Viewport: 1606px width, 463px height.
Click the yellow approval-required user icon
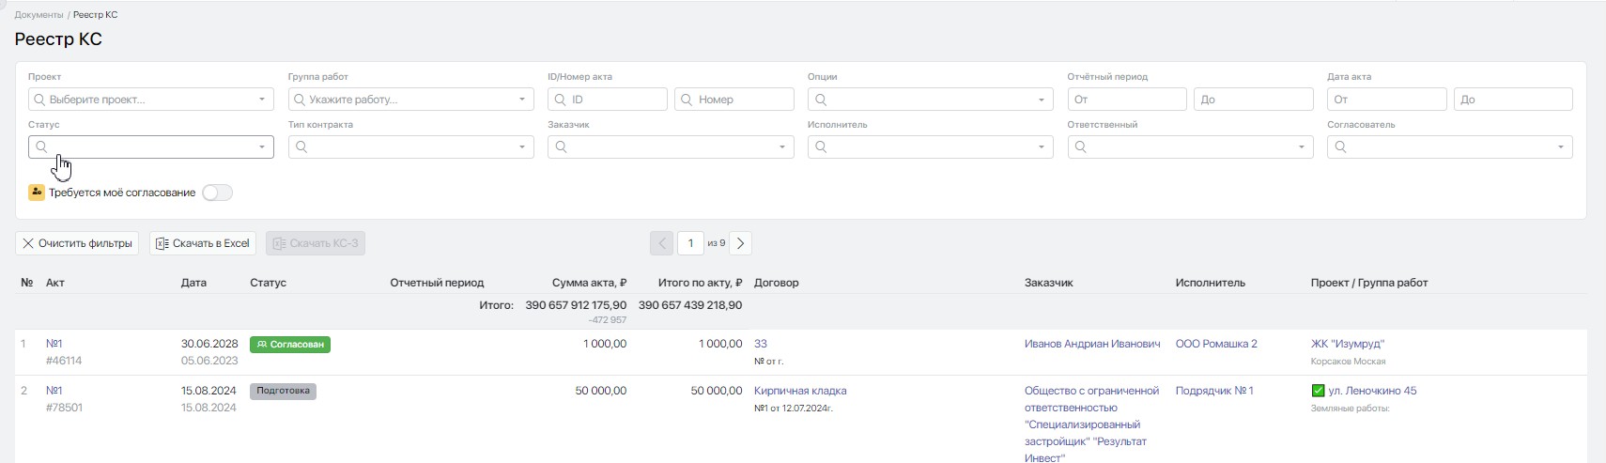coord(37,193)
